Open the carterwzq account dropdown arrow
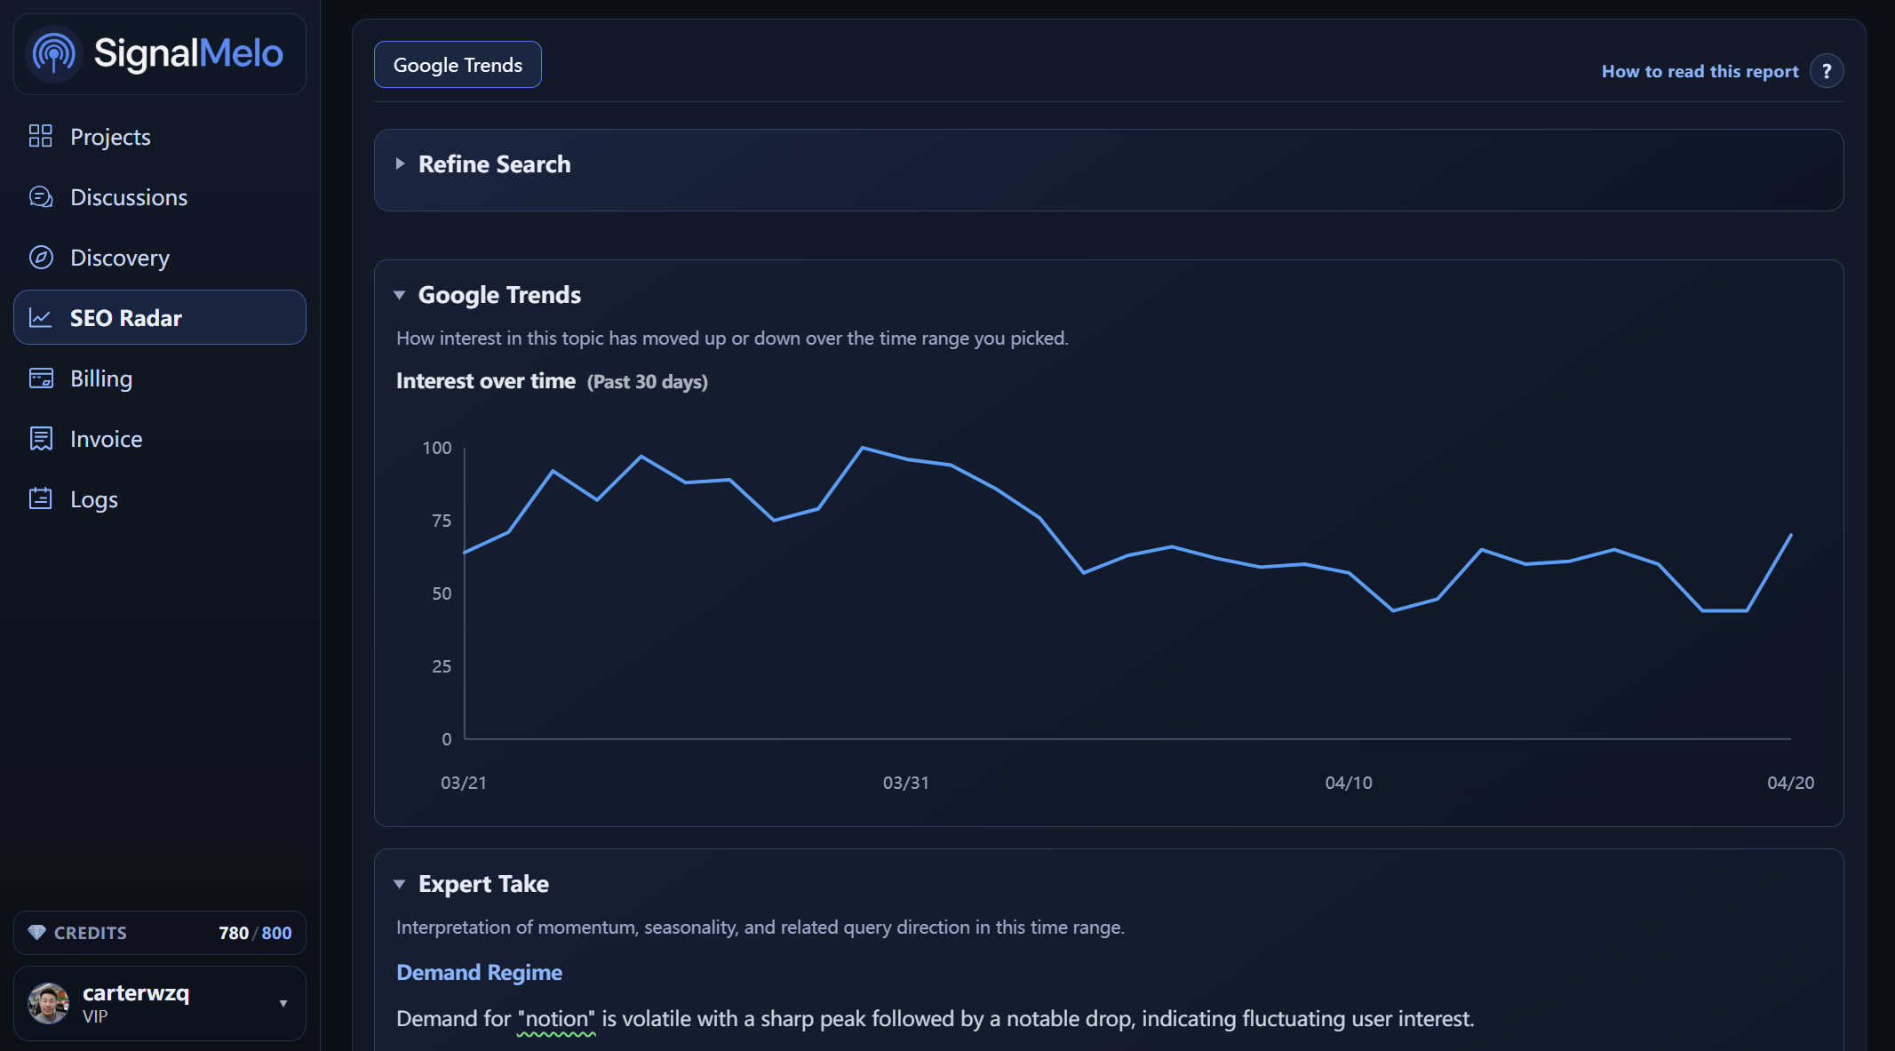1895x1051 pixels. click(283, 1003)
